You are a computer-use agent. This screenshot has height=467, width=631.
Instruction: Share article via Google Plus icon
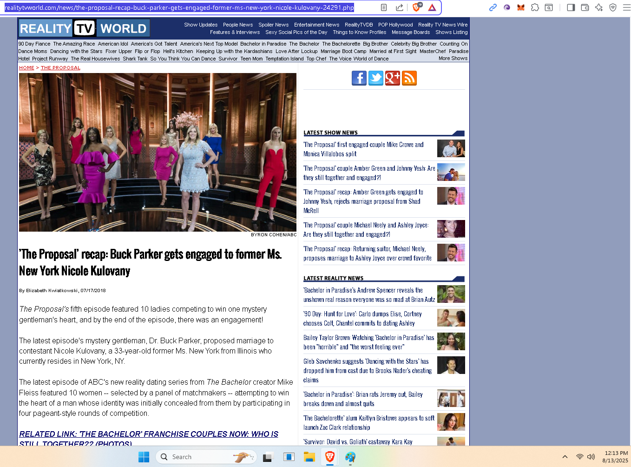point(393,78)
